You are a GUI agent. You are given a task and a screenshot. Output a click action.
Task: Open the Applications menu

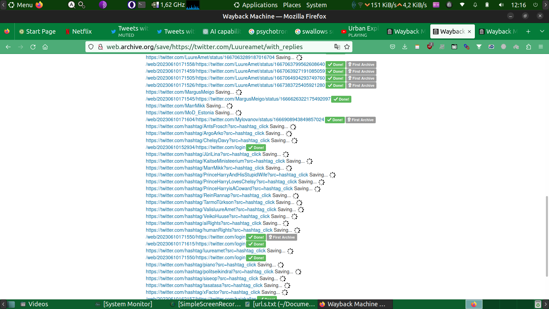tap(256, 5)
